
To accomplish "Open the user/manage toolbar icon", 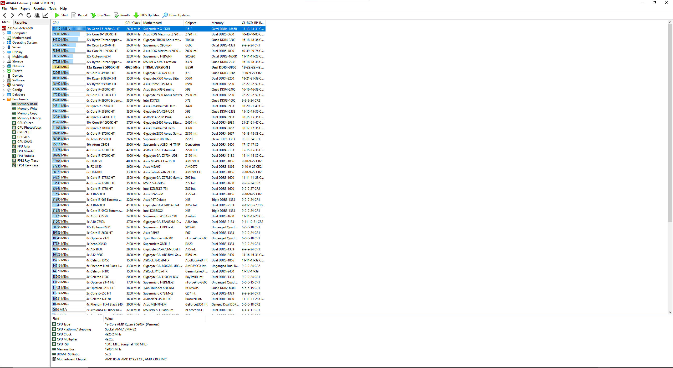I will click(x=37, y=15).
